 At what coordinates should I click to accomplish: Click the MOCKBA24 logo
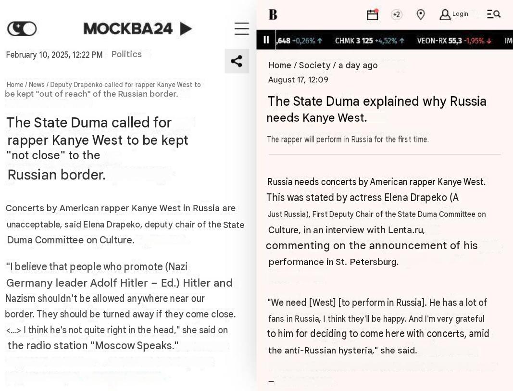click(138, 29)
